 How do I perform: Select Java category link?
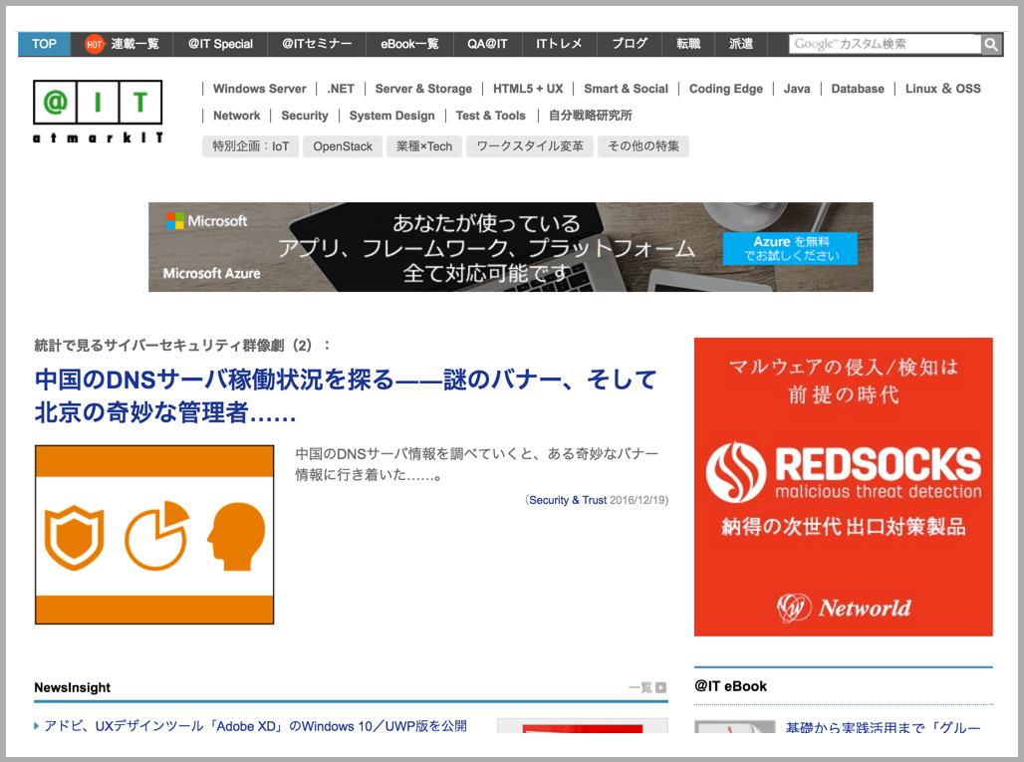797,89
